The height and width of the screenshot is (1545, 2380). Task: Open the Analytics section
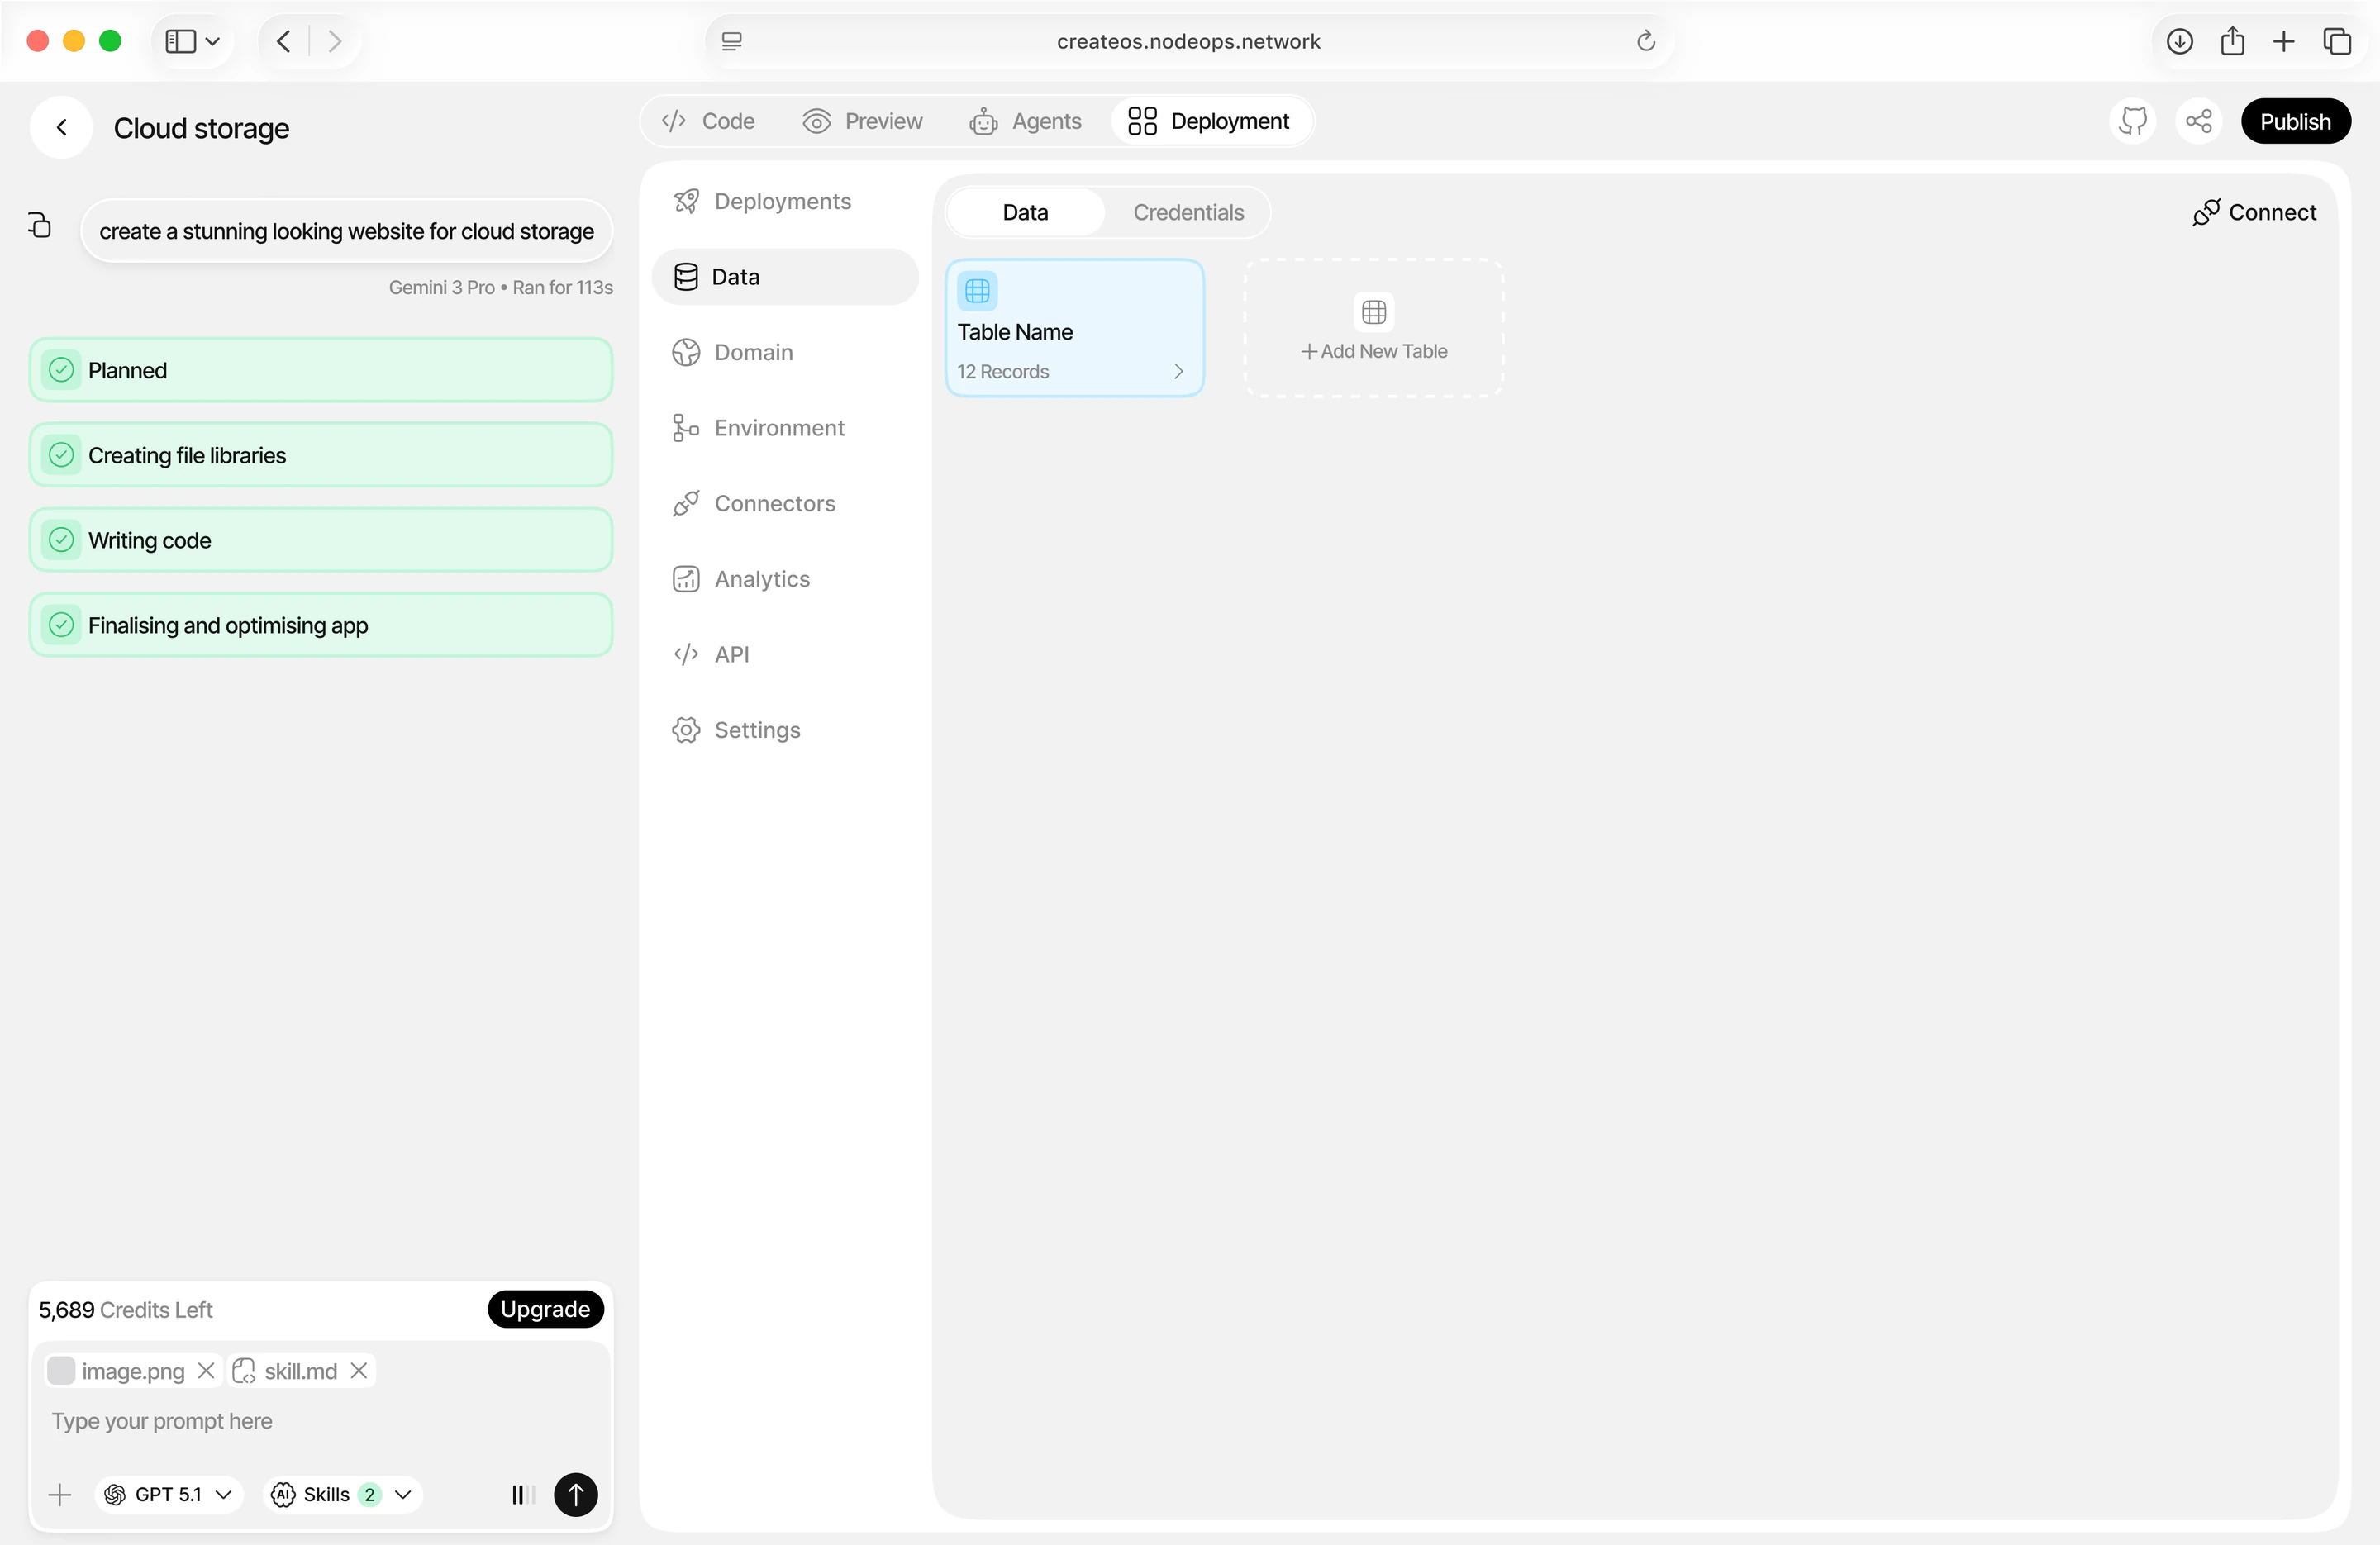click(785, 579)
